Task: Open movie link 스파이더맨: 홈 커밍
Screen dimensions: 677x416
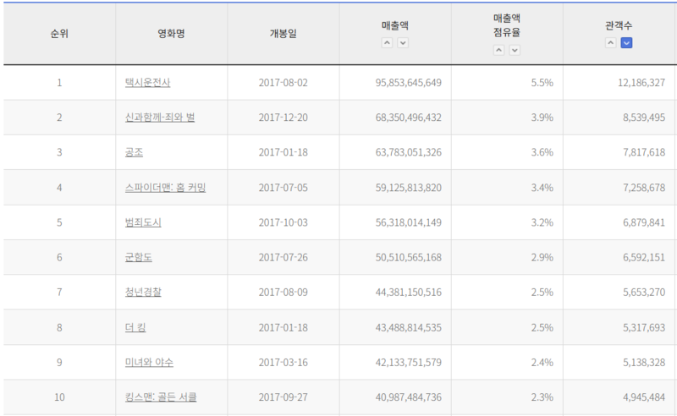Action: (x=165, y=188)
